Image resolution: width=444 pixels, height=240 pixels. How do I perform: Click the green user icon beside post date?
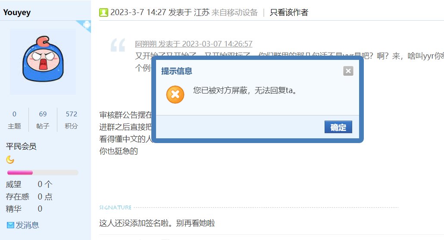click(103, 12)
